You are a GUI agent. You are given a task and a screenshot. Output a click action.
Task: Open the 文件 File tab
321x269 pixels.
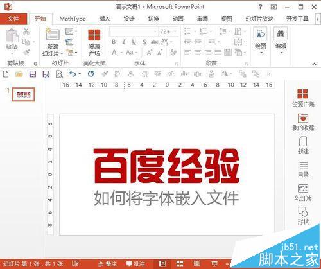coord(13,19)
